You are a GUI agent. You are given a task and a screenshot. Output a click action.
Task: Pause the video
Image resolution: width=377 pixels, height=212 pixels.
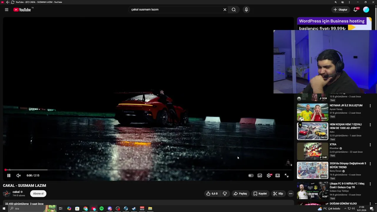9,175
